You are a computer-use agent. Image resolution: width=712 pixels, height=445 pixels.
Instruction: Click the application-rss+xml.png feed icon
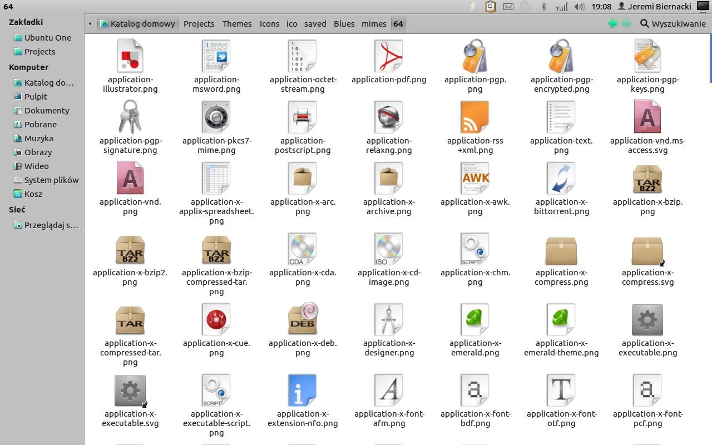pos(475,117)
